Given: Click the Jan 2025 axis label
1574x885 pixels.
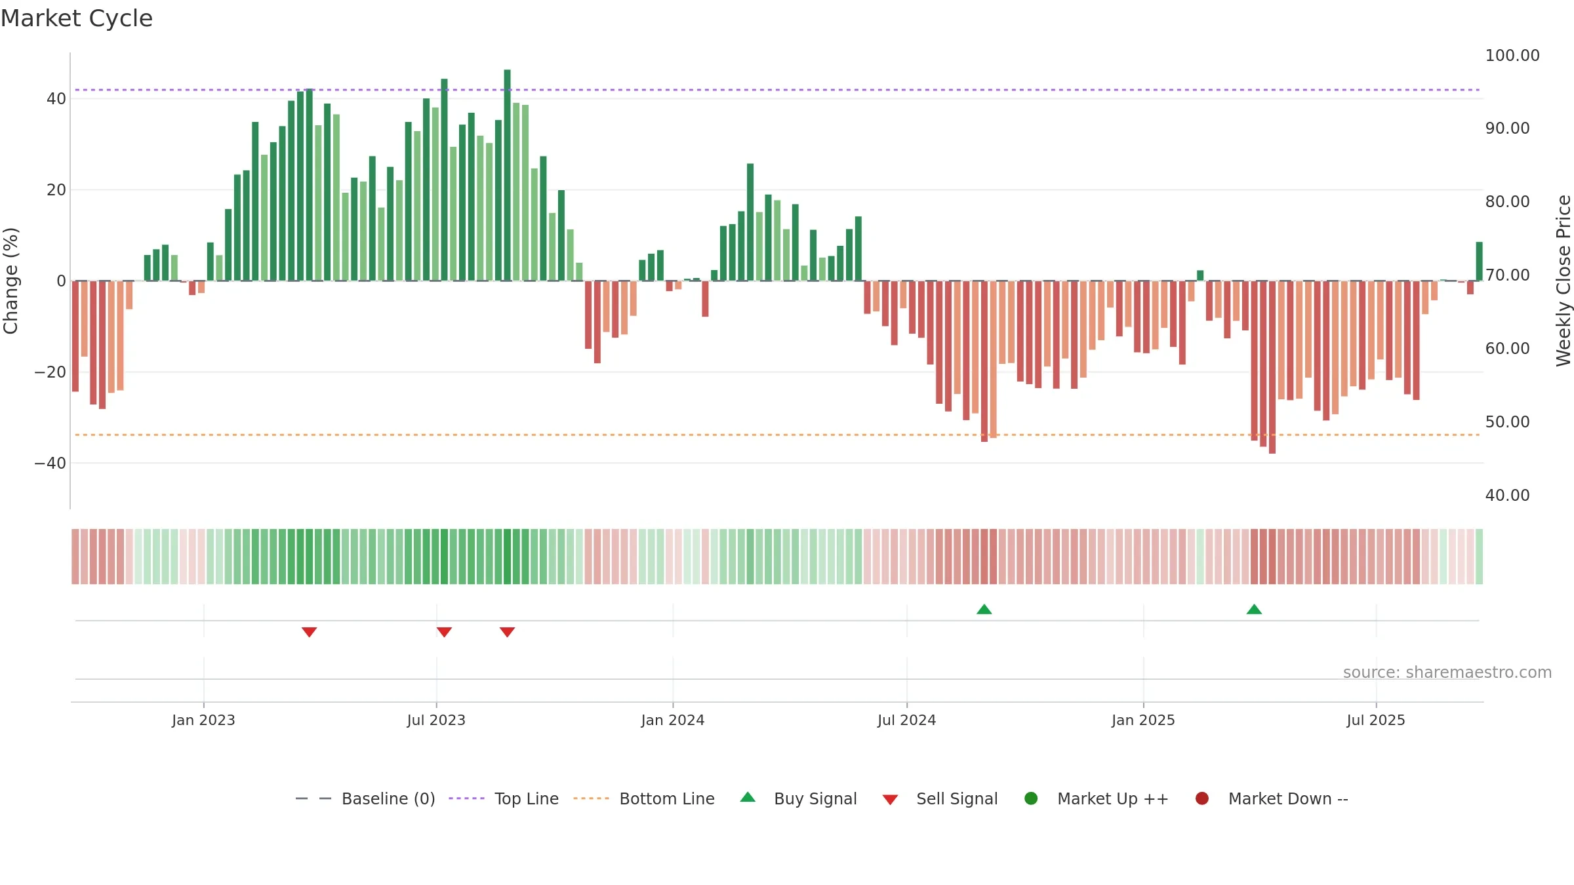Looking at the screenshot, I should tap(1143, 720).
